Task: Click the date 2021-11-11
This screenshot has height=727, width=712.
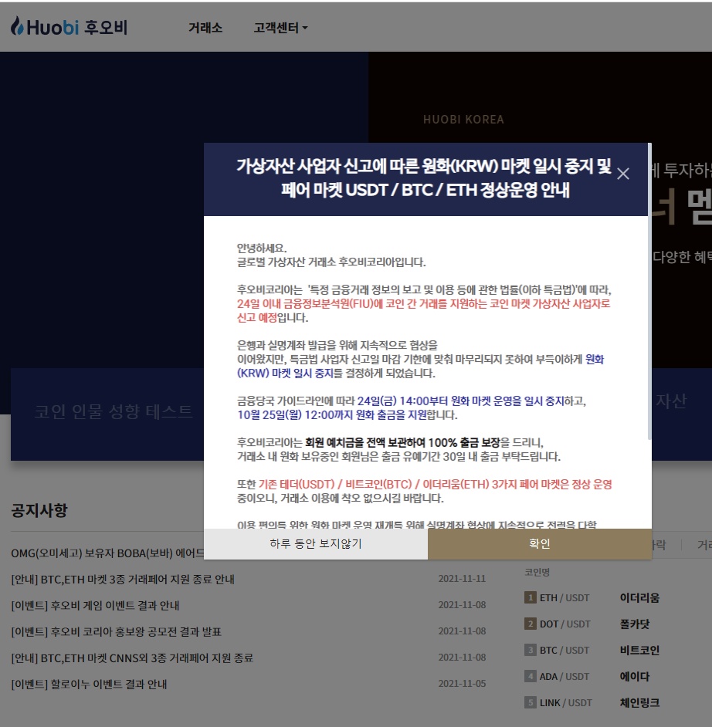Action: click(x=462, y=579)
